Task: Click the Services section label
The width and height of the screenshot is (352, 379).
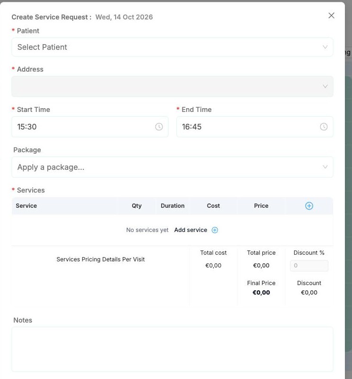Action: tap(31, 190)
